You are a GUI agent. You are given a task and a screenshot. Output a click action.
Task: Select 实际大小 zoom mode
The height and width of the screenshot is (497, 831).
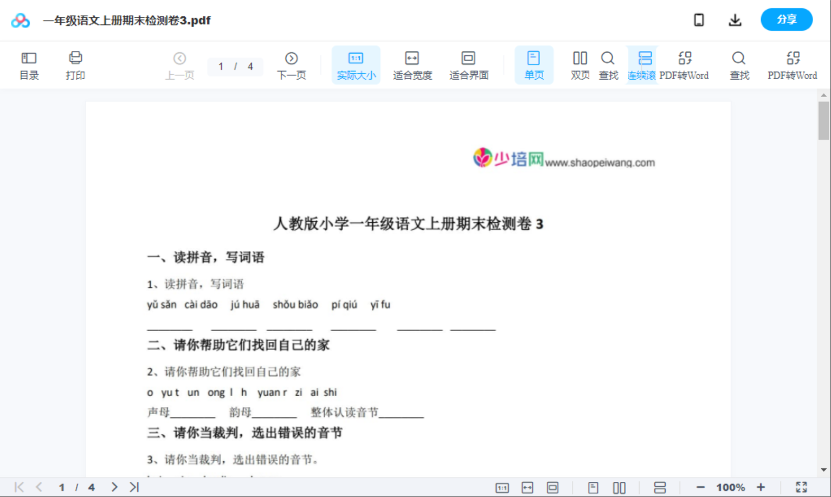356,64
